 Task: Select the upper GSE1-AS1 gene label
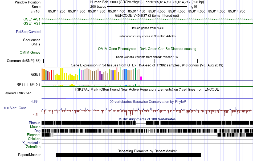point(32,19)
